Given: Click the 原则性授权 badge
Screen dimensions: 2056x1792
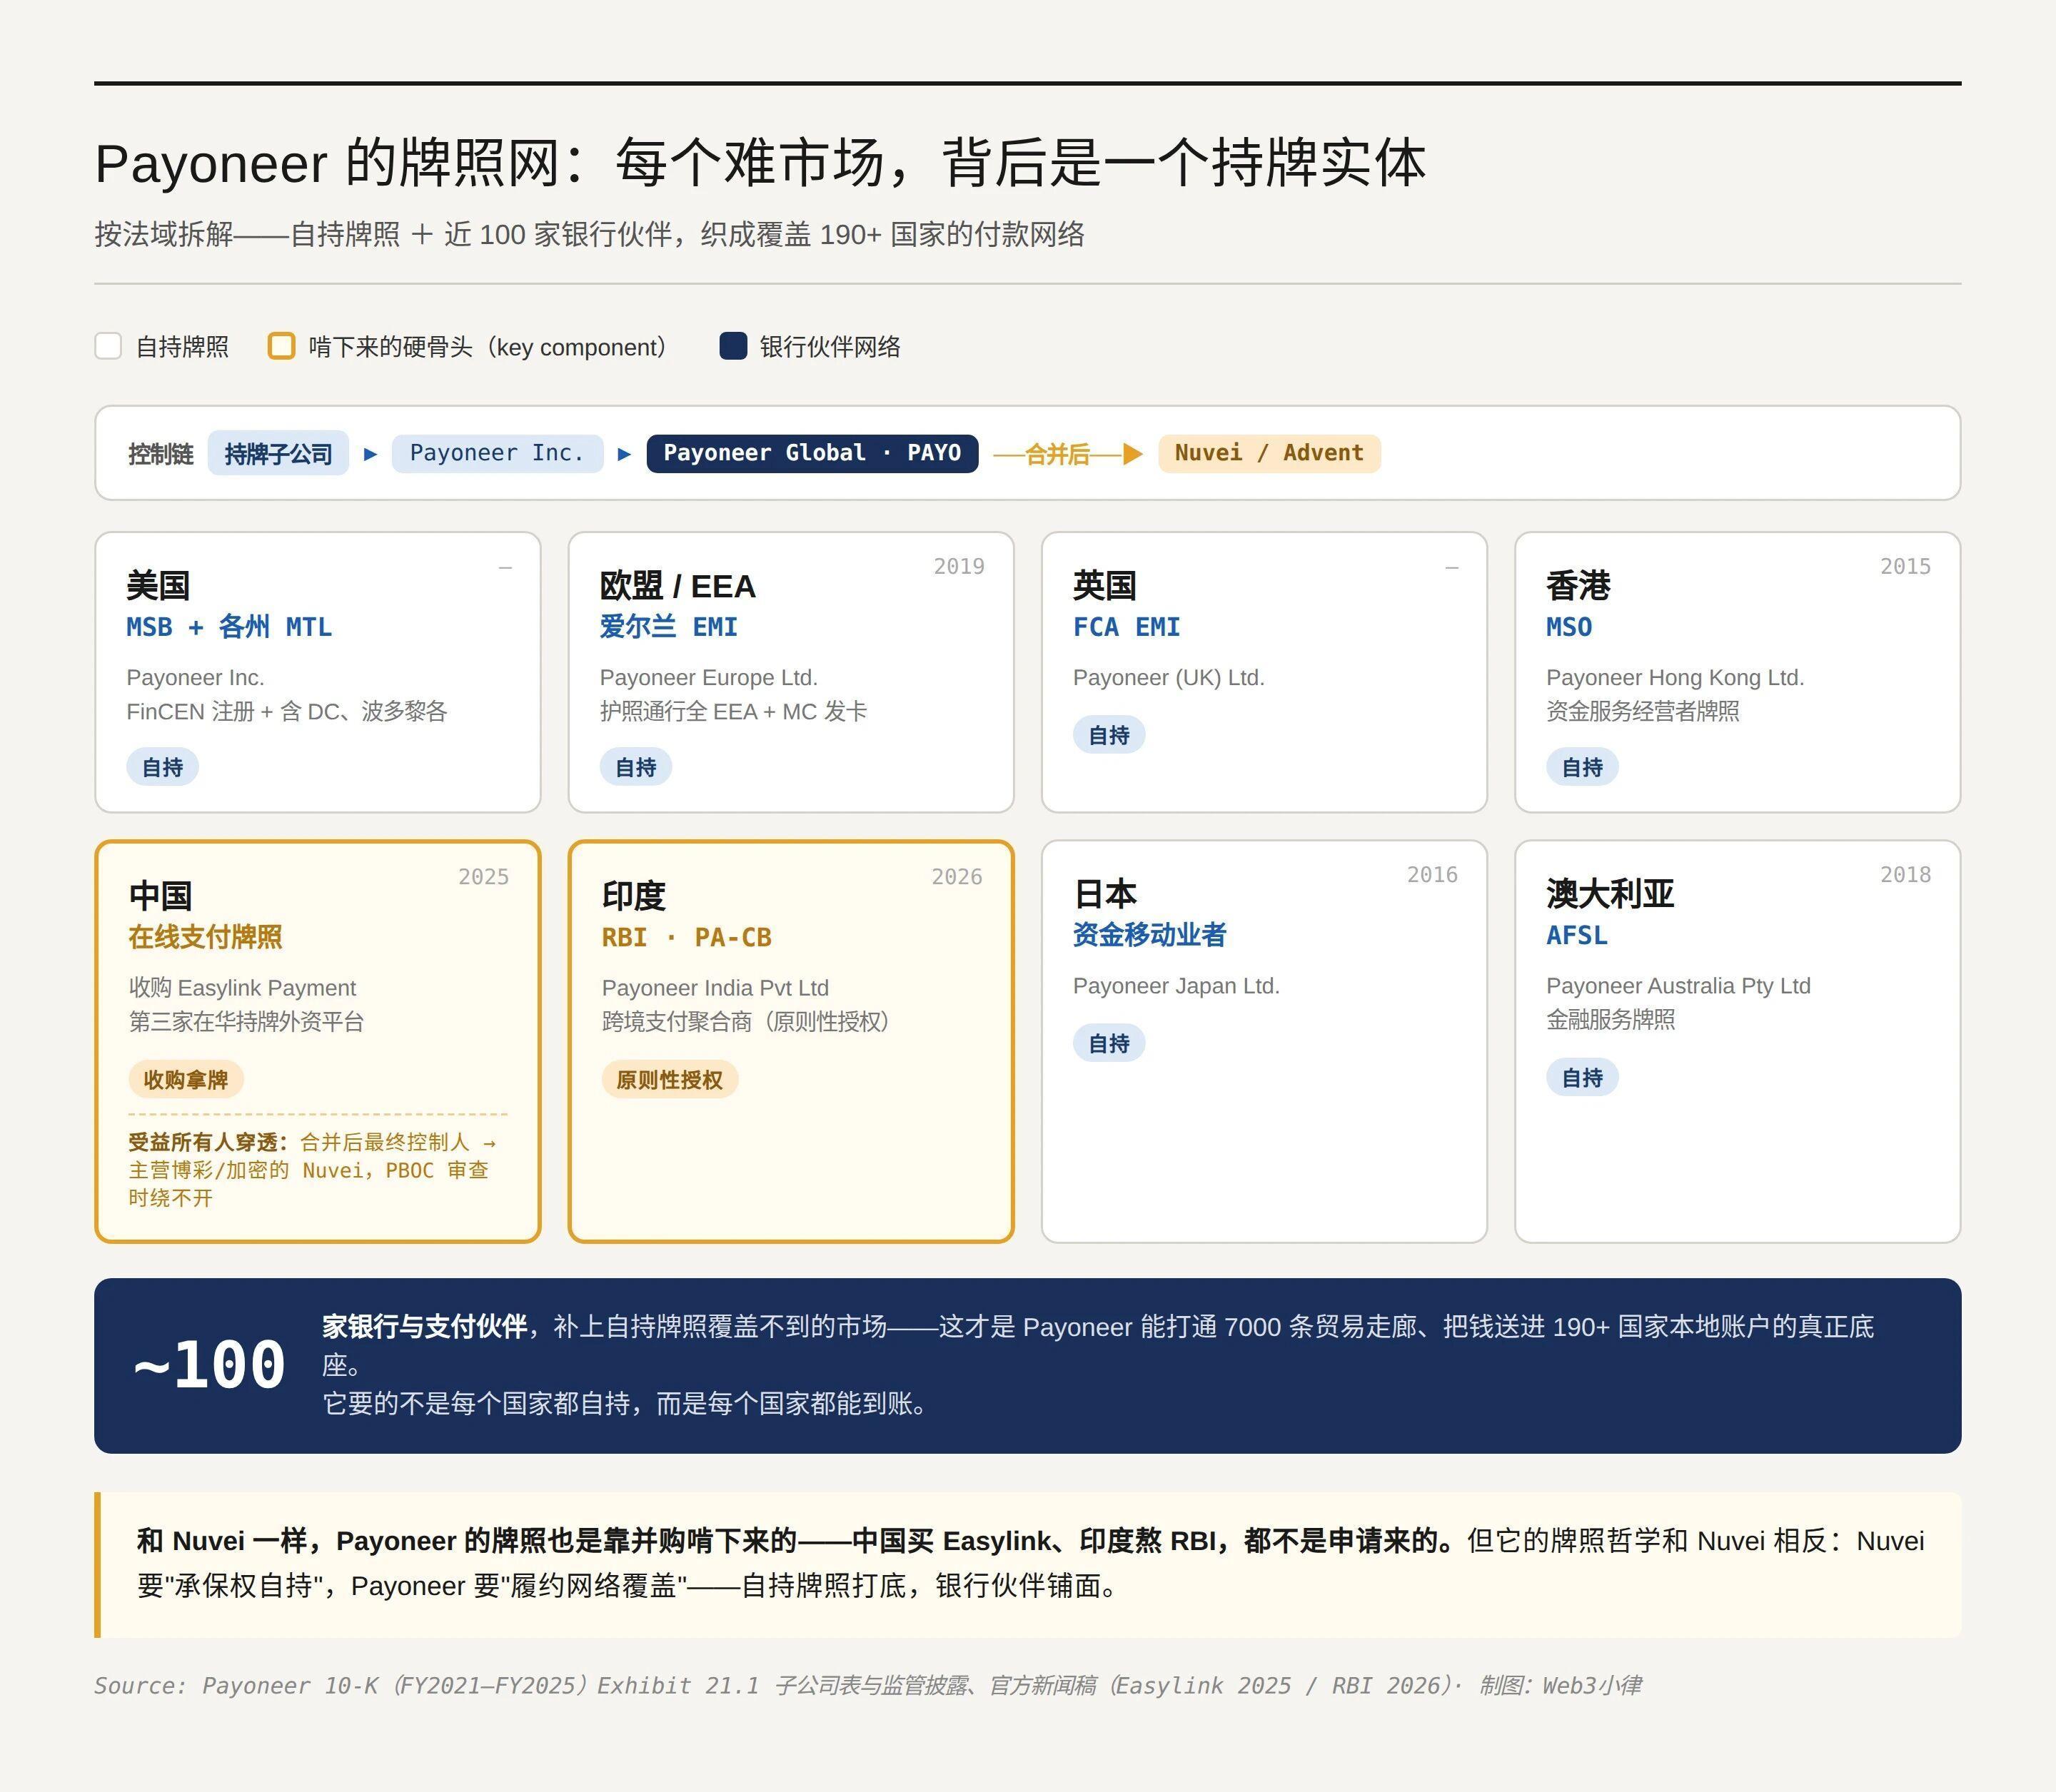Looking at the screenshot, I should [670, 1079].
